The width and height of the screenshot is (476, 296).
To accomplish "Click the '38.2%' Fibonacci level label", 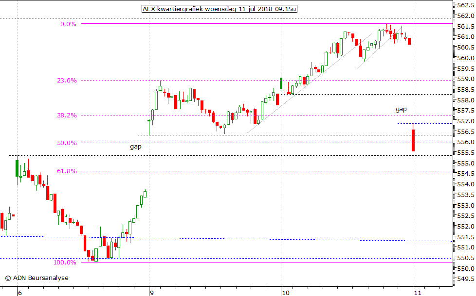I will [67, 115].
